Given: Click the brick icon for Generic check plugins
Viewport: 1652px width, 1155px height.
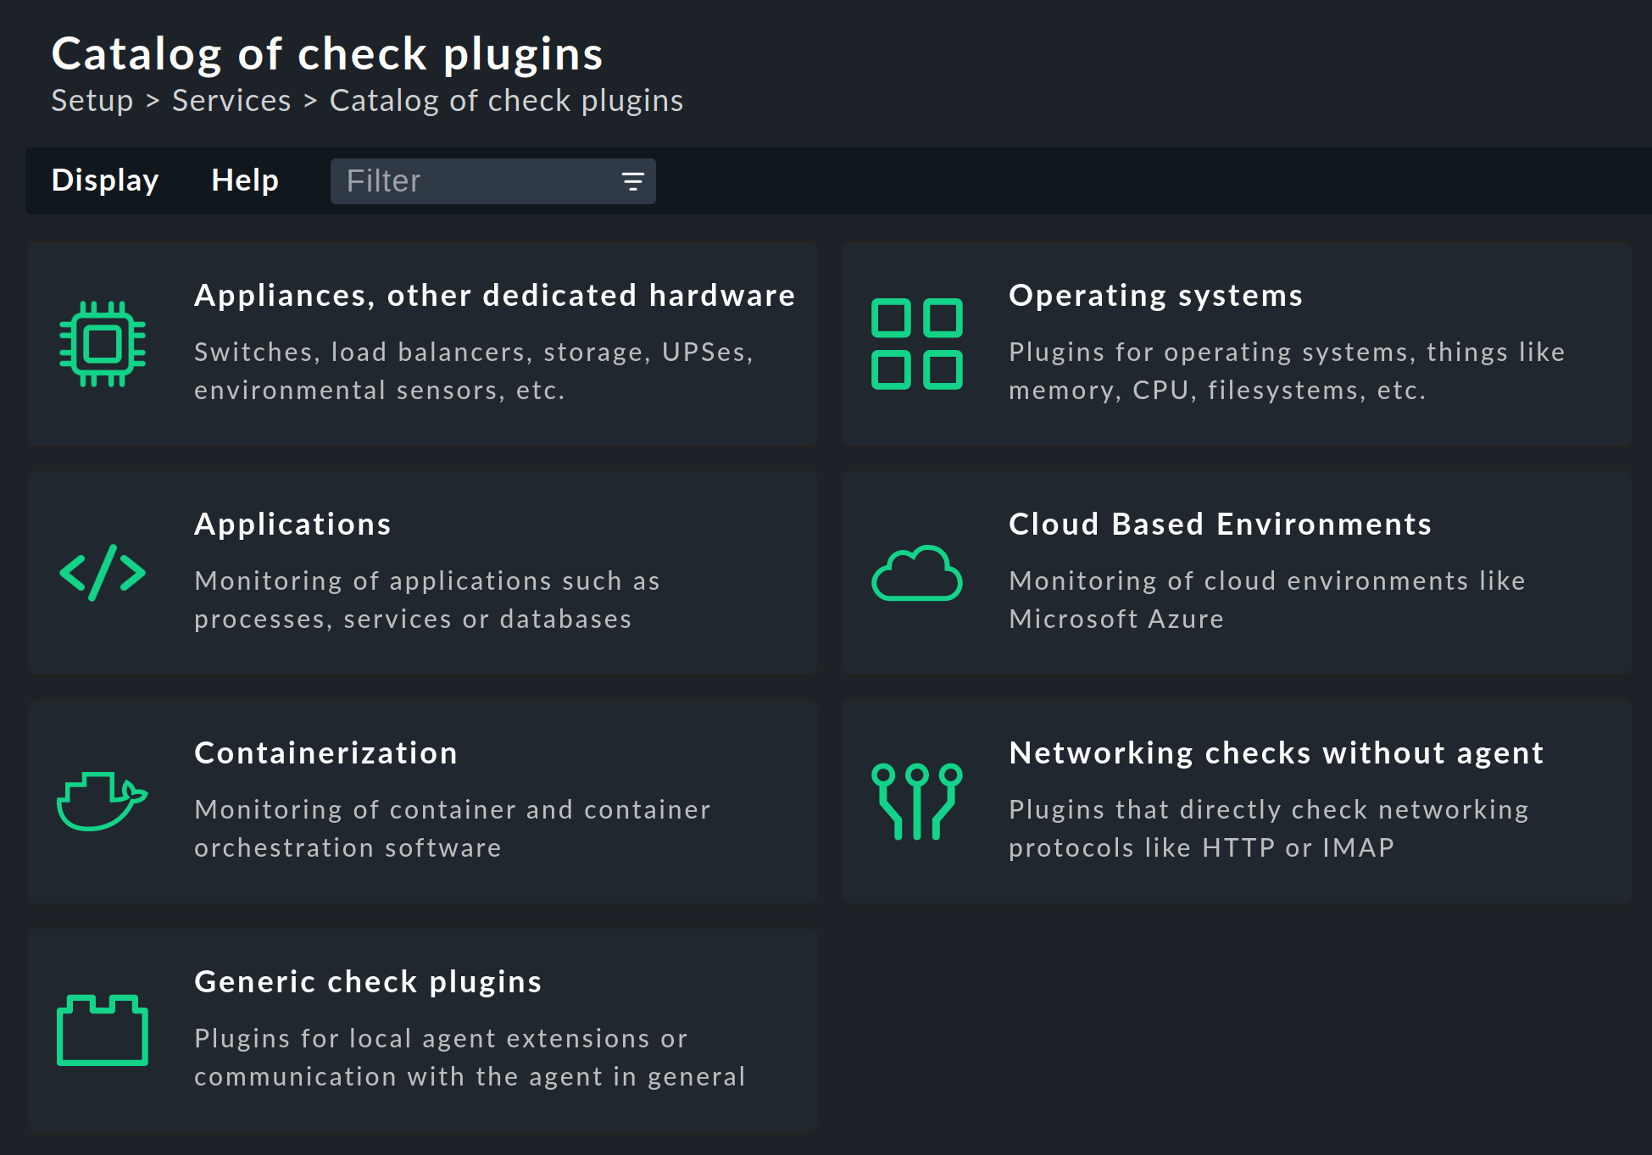Looking at the screenshot, I should (102, 1032).
